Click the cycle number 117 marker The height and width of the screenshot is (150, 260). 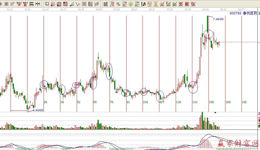[162, 102]
